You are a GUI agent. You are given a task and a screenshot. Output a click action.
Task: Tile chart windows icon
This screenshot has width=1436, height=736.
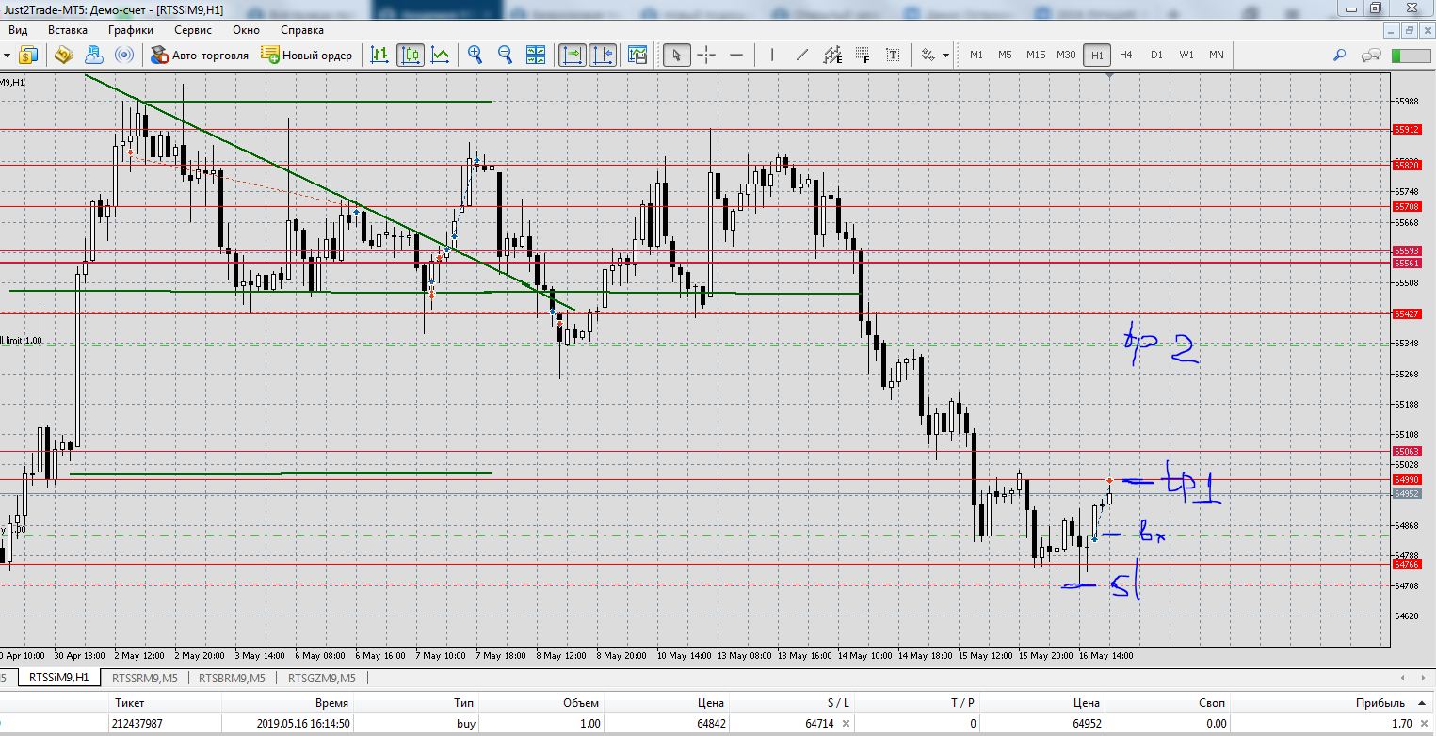pos(535,55)
